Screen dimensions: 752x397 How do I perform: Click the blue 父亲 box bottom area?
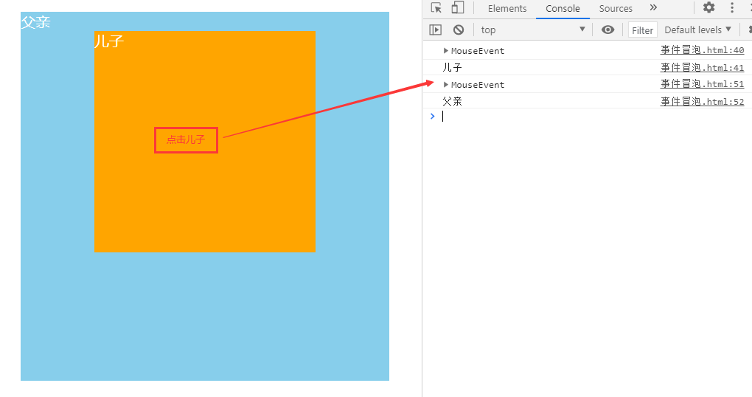pos(204,317)
